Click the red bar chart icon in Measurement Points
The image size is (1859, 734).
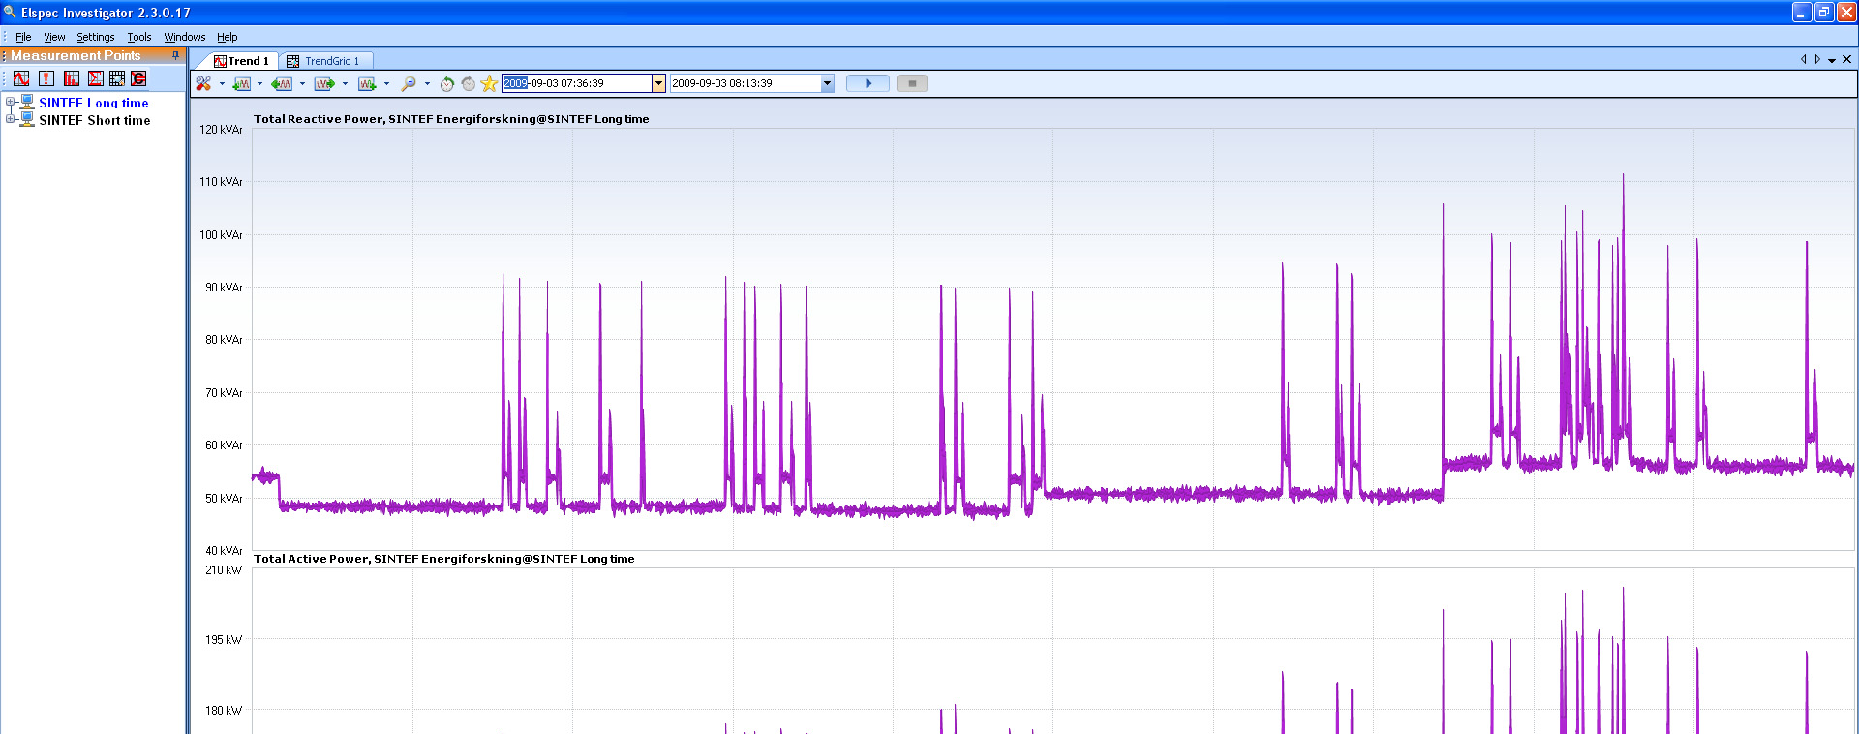coord(72,78)
